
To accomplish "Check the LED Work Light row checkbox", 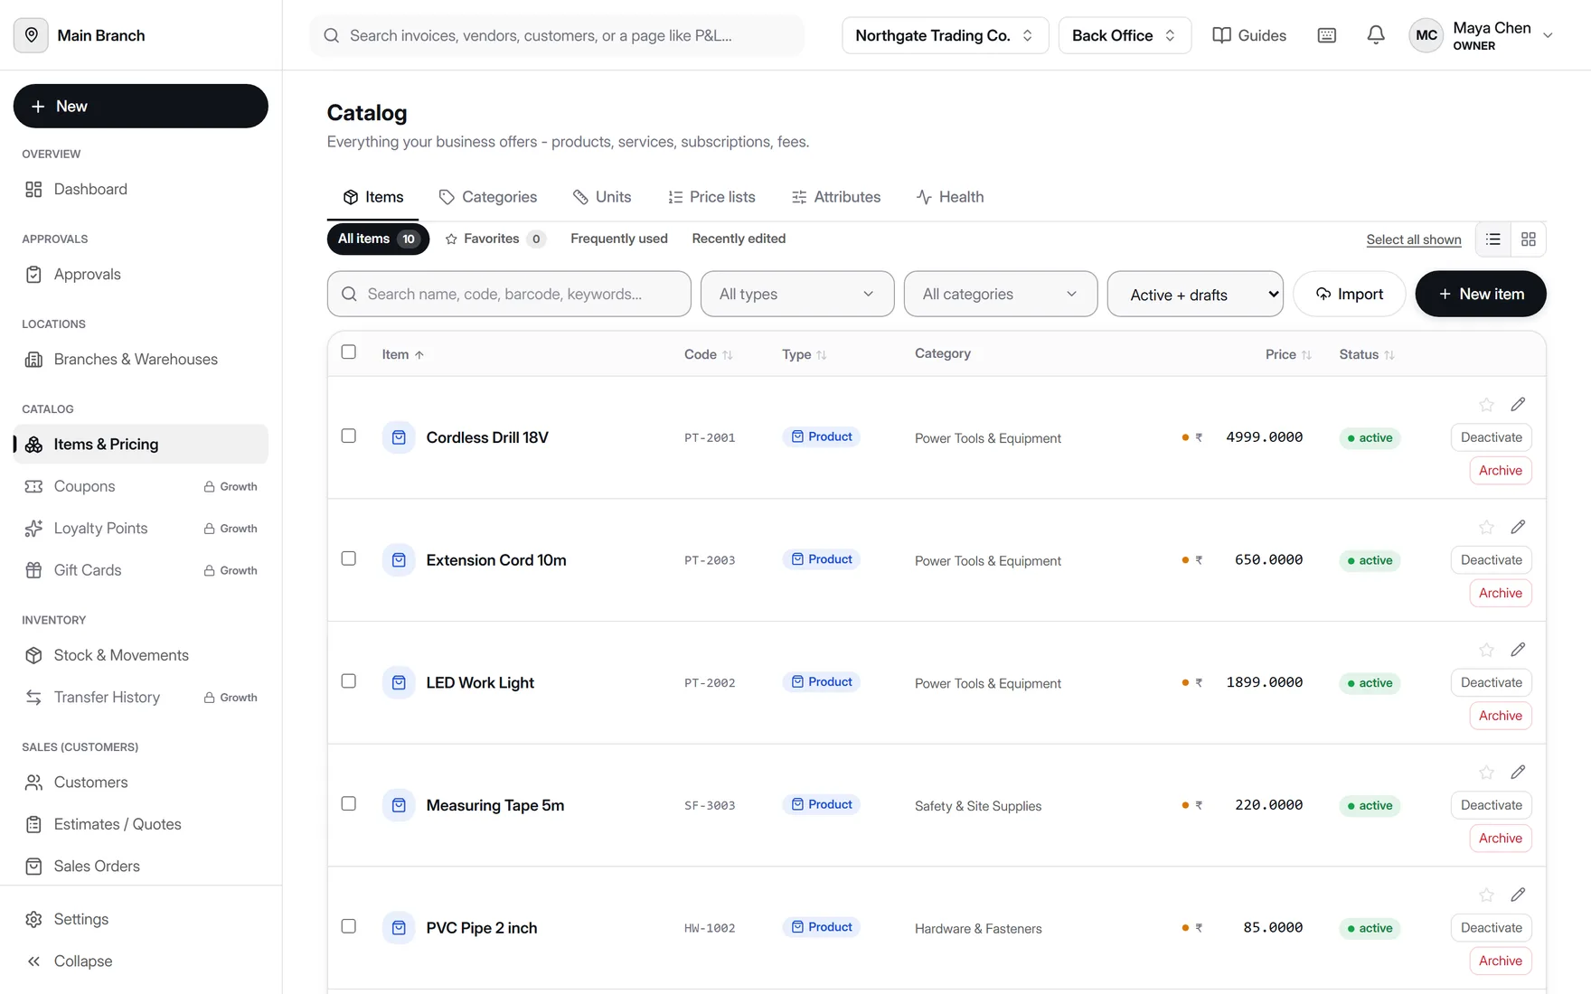I will [x=349, y=681].
